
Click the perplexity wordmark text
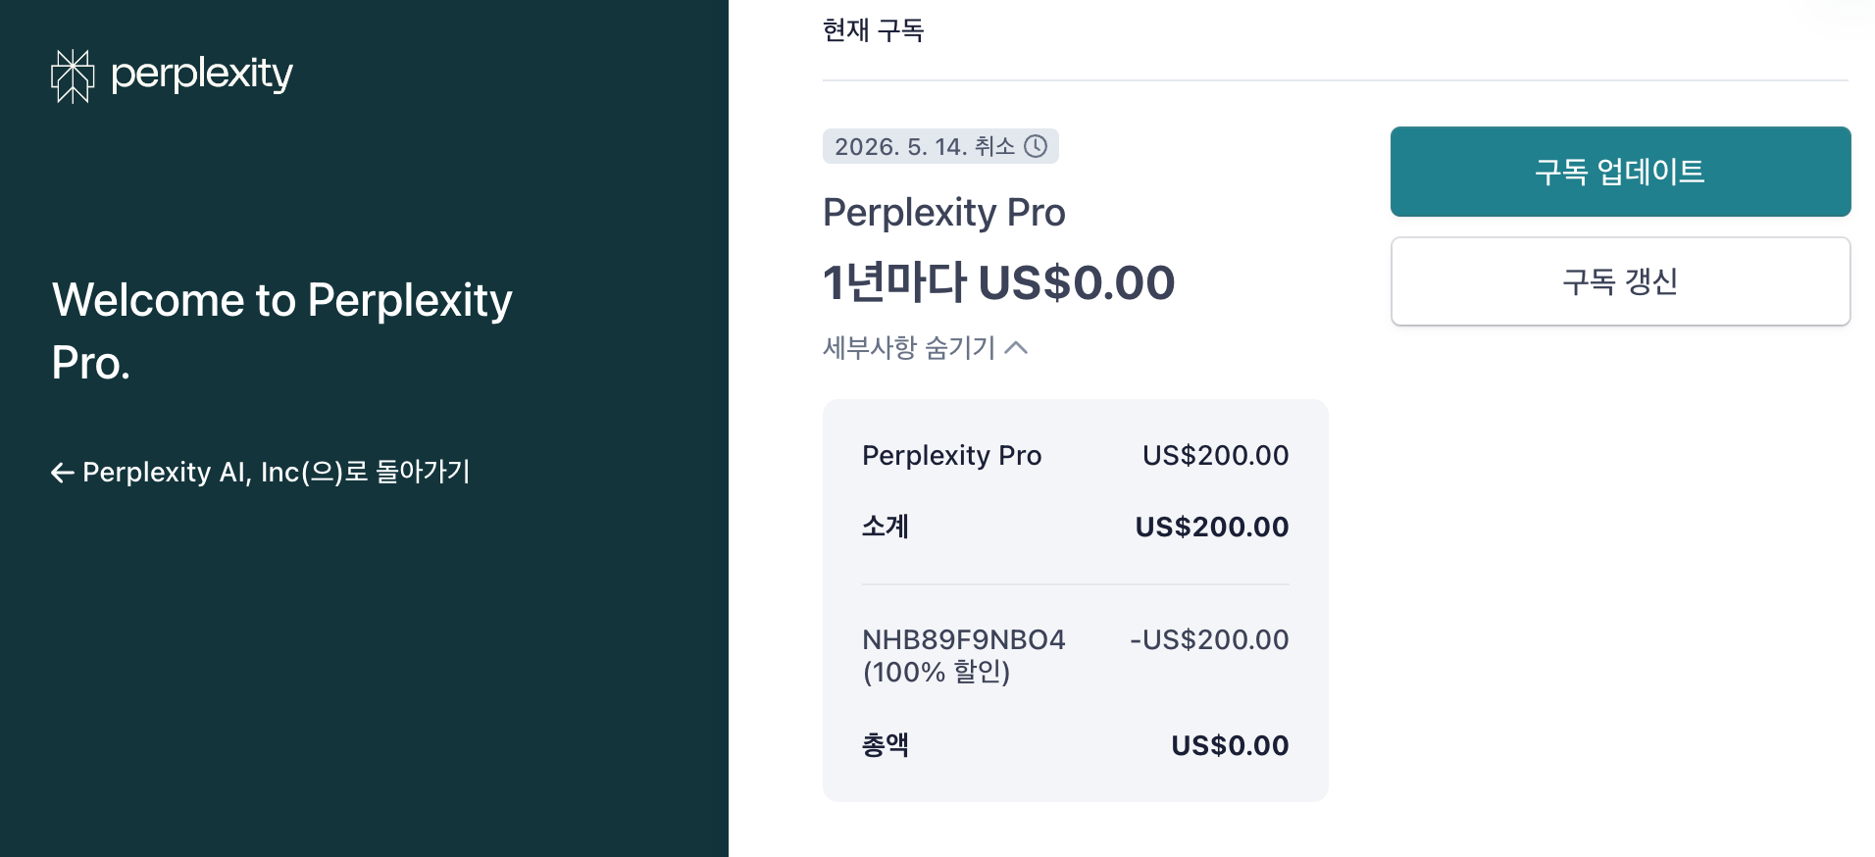tap(201, 74)
